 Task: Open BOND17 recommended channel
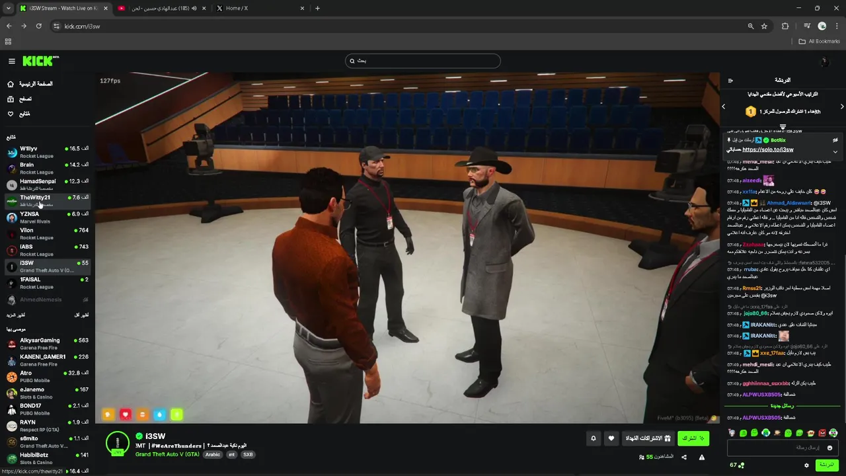[46, 409]
